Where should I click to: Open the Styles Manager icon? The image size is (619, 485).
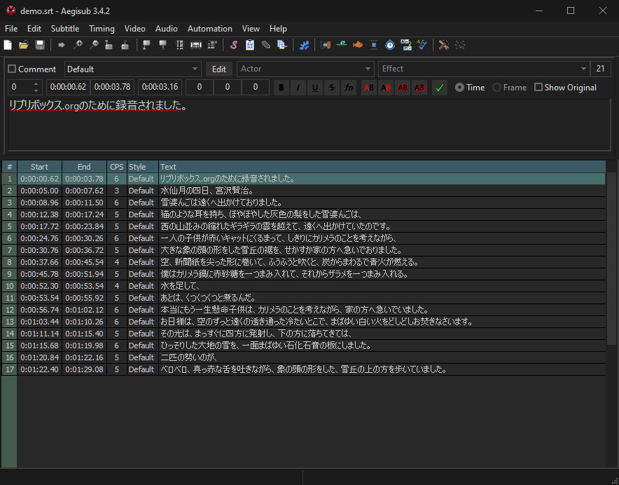[233, 45]
